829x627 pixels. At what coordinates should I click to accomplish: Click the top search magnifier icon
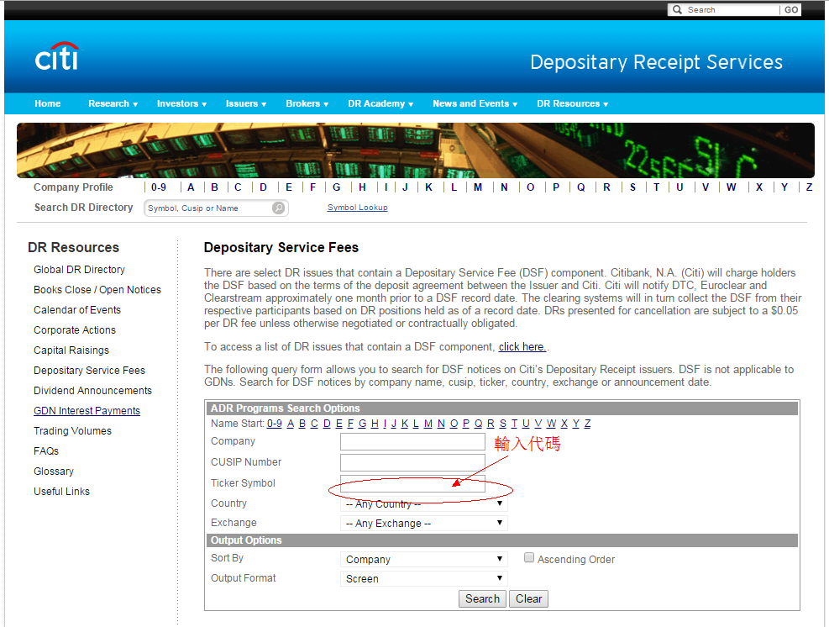677,9
